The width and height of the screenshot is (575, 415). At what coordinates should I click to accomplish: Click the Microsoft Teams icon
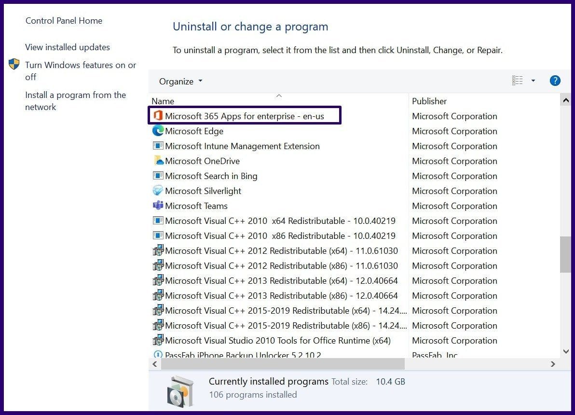tap(158, 206)
